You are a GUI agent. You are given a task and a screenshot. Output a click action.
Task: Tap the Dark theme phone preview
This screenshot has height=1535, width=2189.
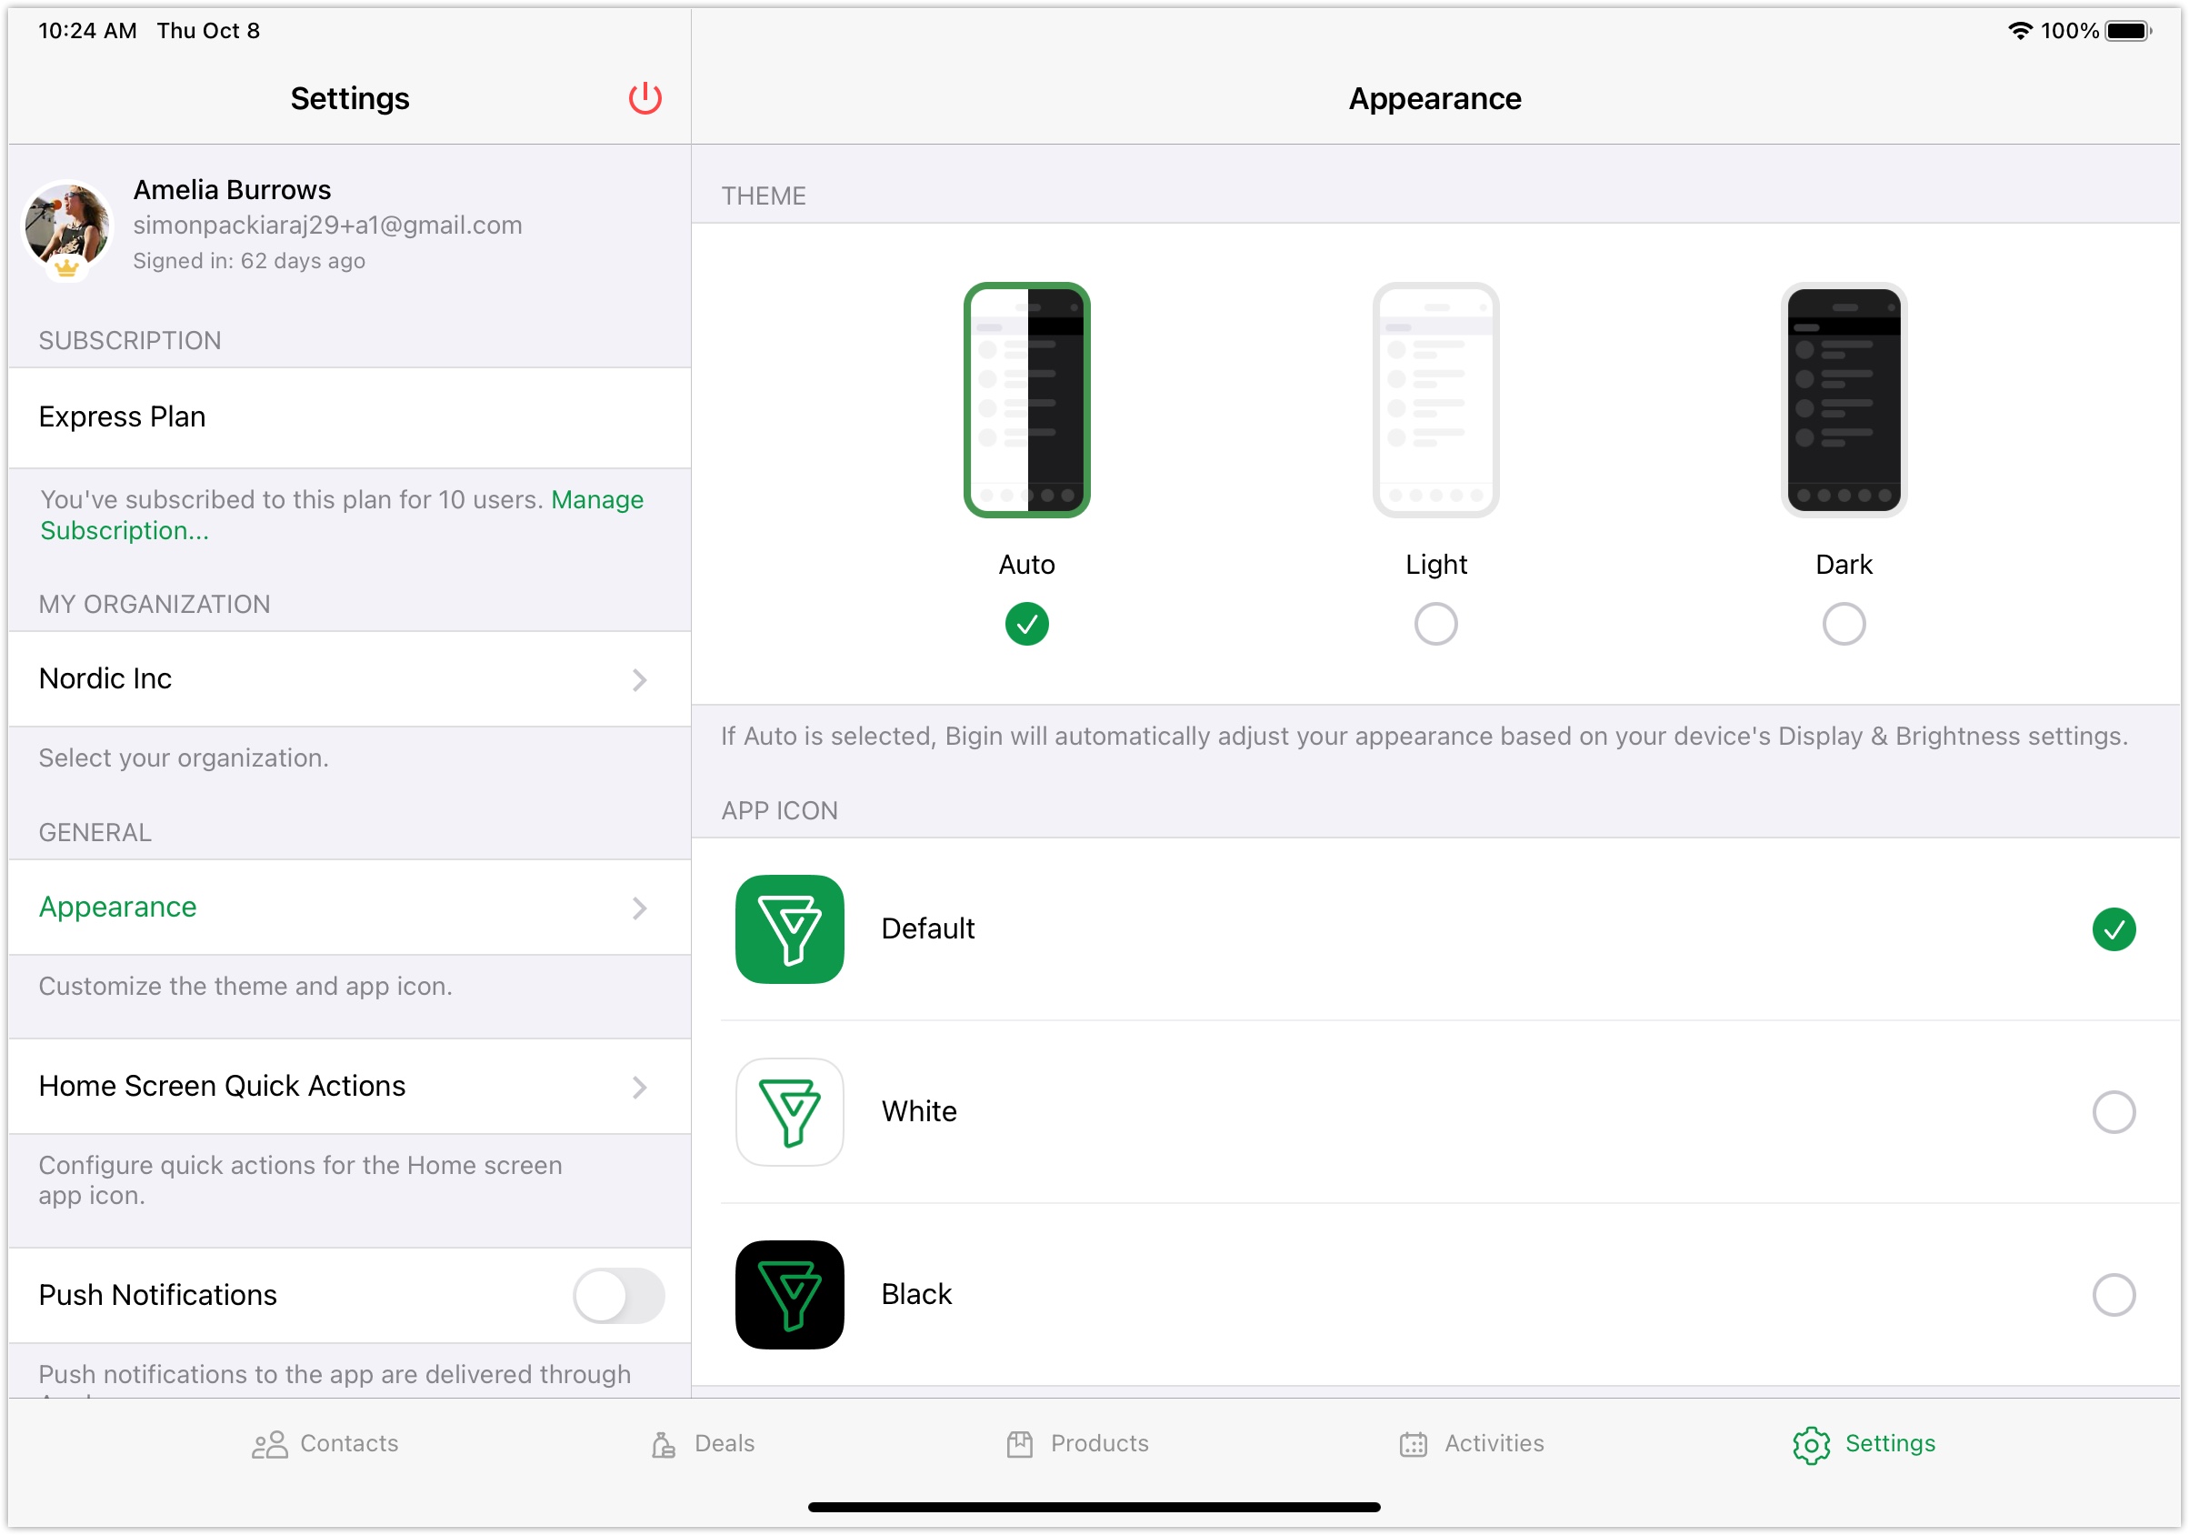coord(1843,400)
